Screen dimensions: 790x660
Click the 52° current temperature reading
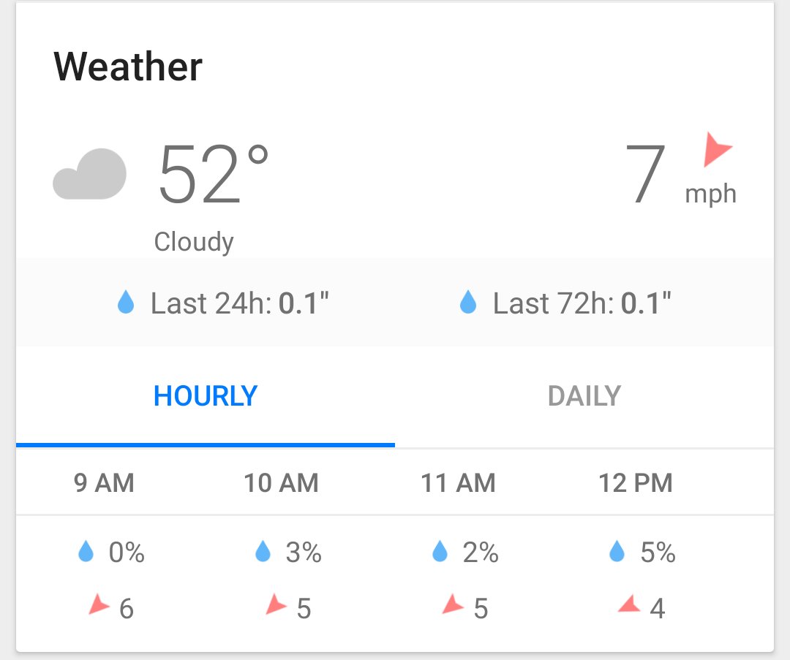(213, 174)
